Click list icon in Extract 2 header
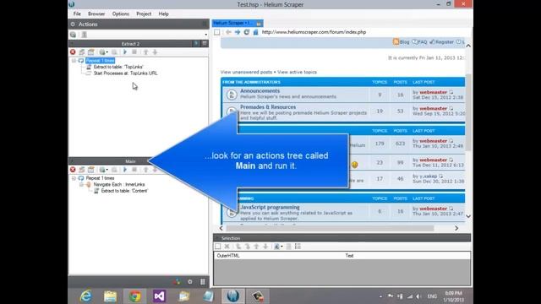Viewport: 541px width, 304px height. pos(205,43)
